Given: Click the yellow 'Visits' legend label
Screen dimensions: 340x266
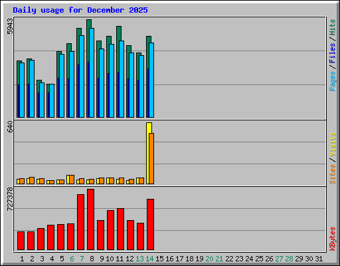Looking at the screenshot, I should pos(332,144).
